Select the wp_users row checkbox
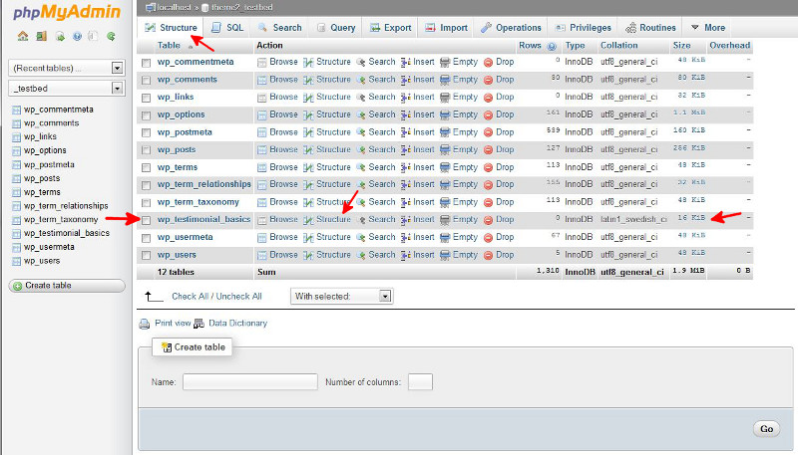Viewport: 798px width, 455px height. point(146,256)
